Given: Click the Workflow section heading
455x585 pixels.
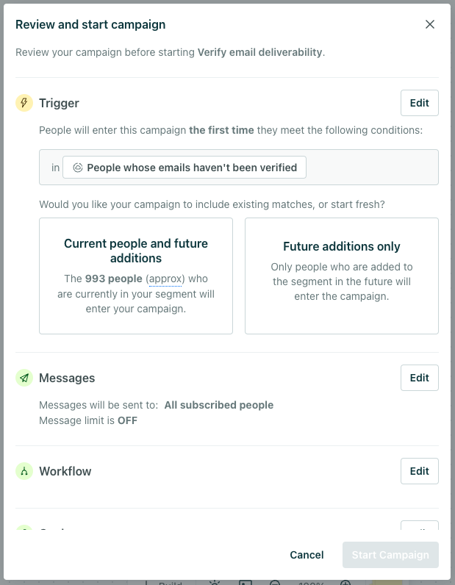Looking at the screenshot, I should (x=65, y=471).
